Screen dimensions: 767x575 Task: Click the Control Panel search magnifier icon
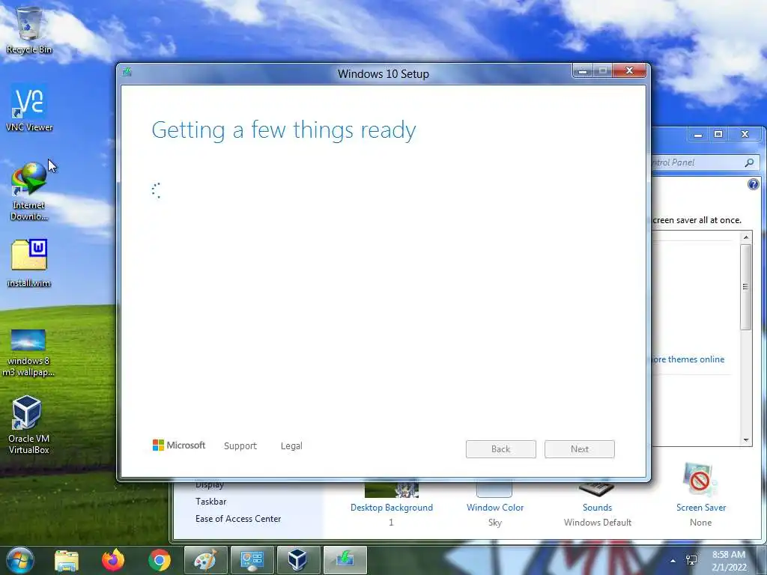coord(749,162)
